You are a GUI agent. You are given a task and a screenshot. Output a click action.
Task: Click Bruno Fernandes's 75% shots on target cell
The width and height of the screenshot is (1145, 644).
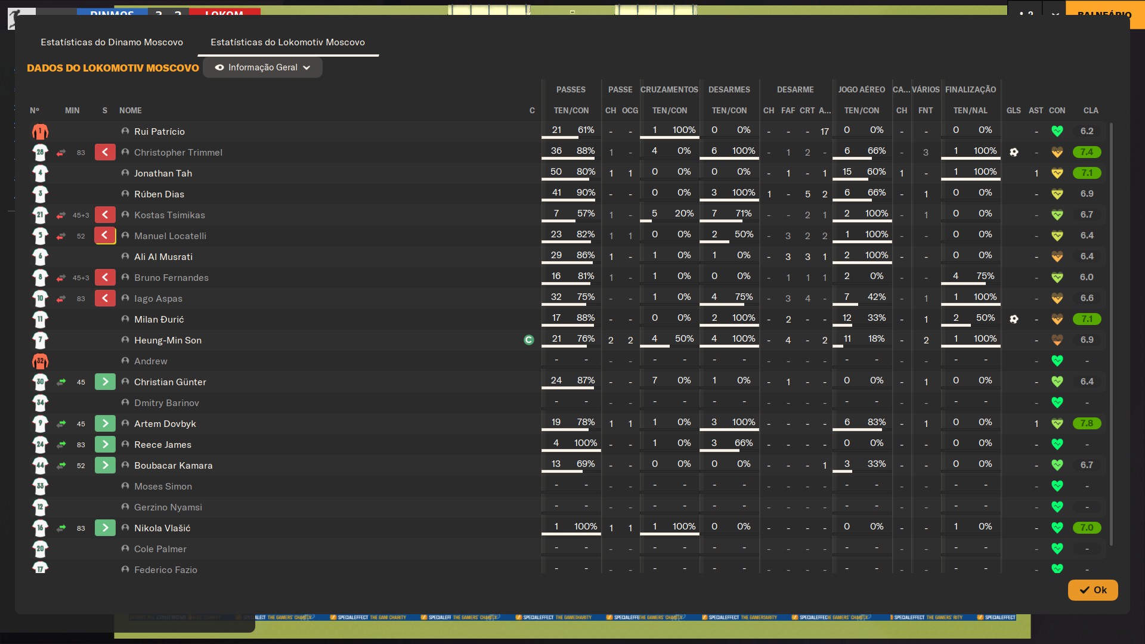coord(985,276)
